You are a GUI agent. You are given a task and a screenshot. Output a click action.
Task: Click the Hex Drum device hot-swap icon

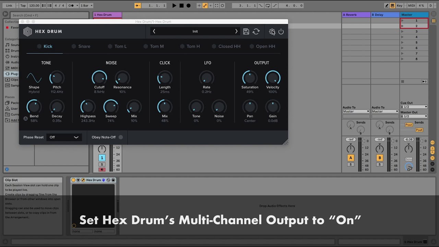click(108, 180)
